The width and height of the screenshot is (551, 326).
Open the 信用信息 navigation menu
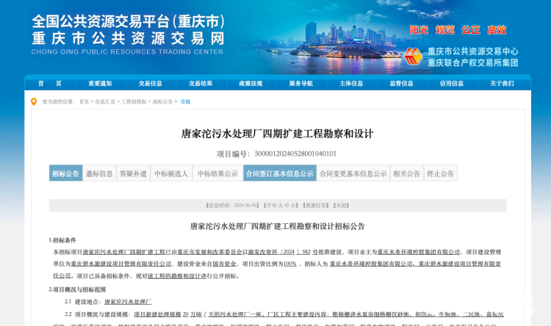[452, 84]
